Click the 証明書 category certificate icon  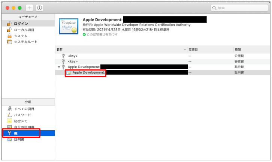(9, 139)
